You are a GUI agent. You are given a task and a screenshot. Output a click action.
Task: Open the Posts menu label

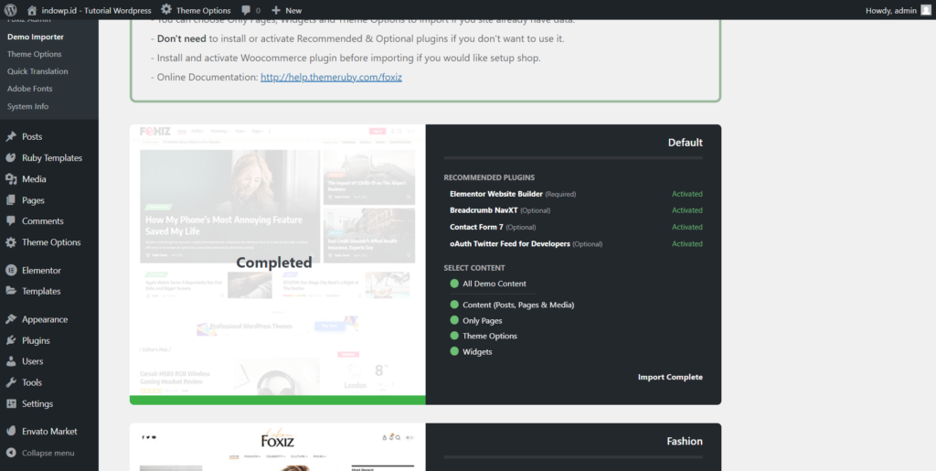pyautogui.click(x=32, y=136)
